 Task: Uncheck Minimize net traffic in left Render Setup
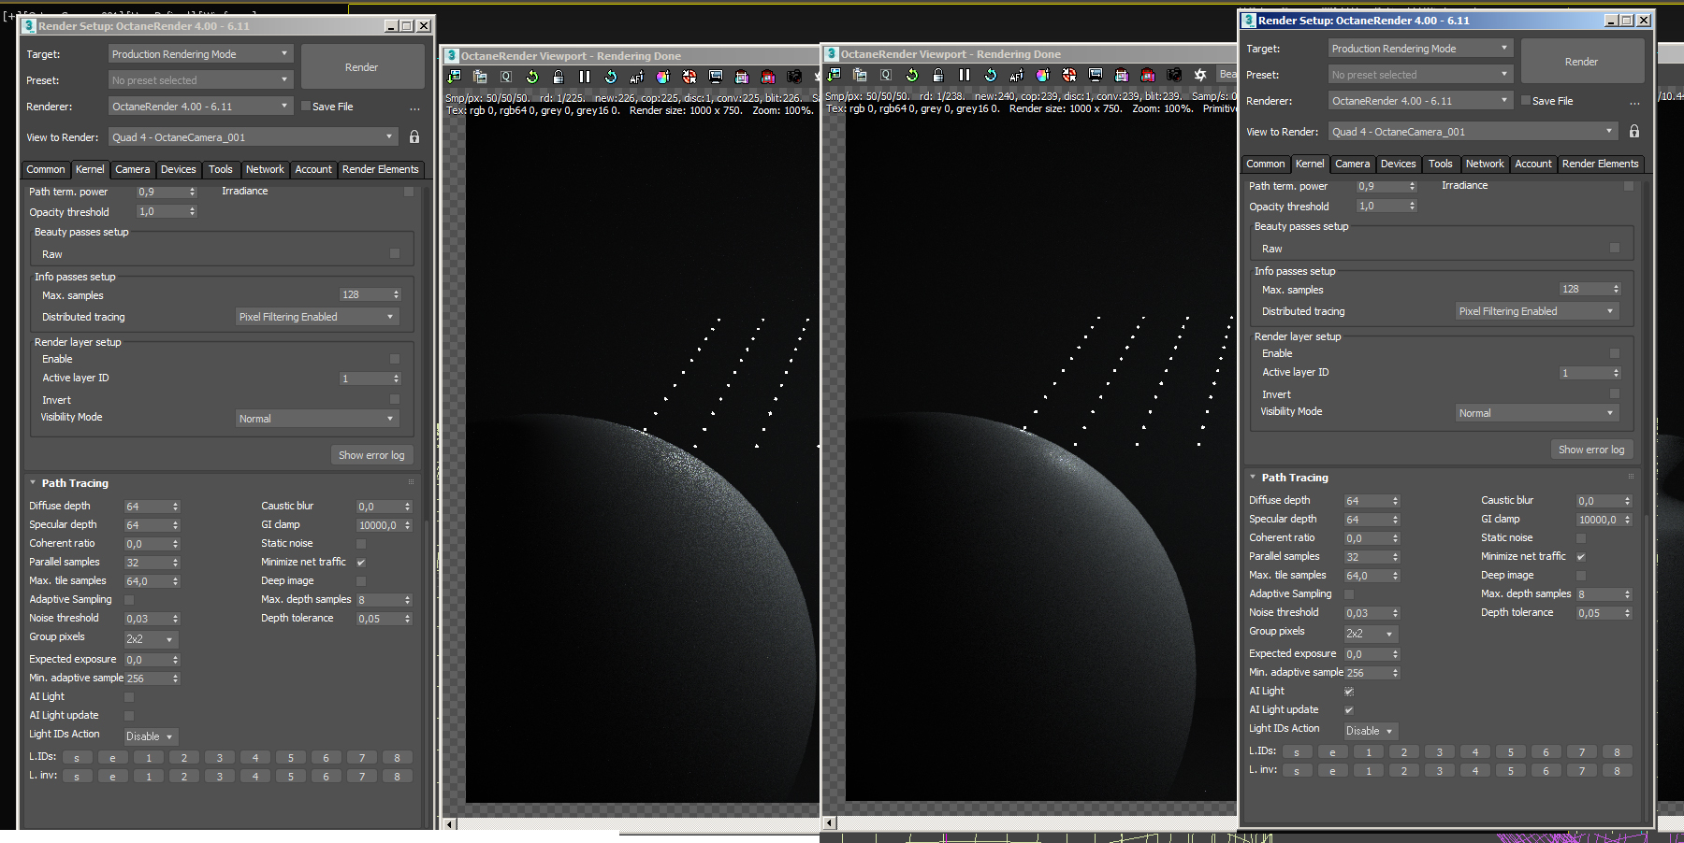[x=361, y=563]
